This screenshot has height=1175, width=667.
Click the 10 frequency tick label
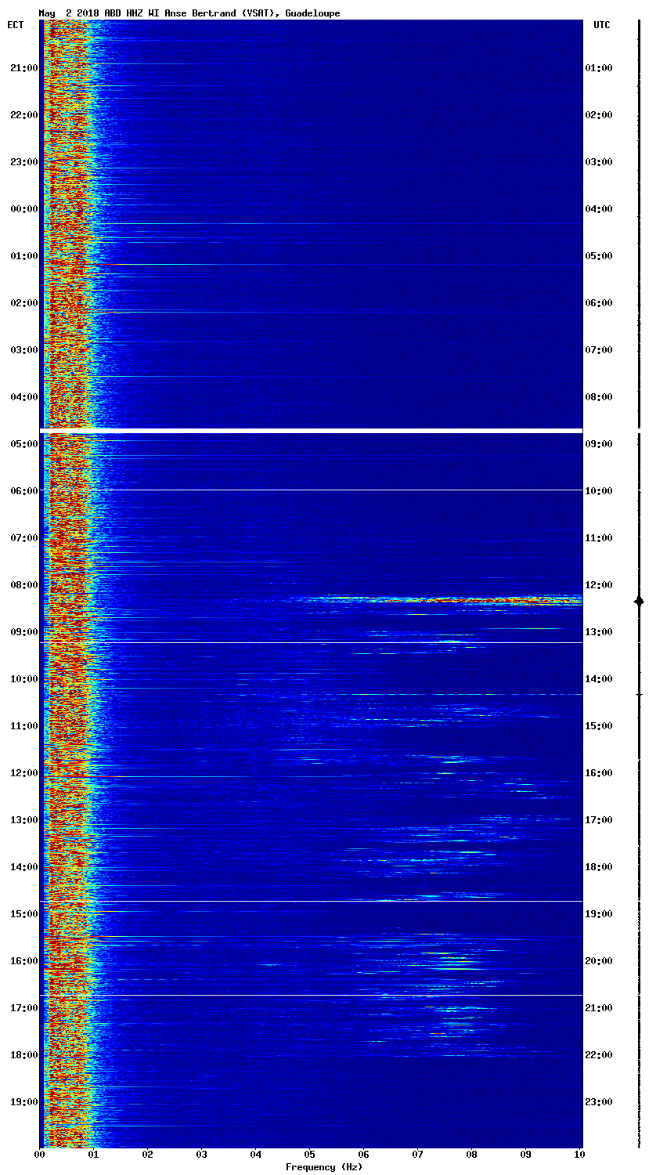pos(579,1155)
